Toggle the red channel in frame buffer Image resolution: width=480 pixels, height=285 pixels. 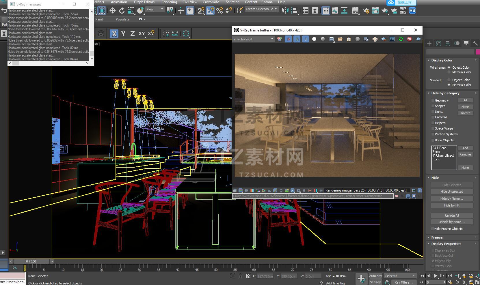(288, 39)
